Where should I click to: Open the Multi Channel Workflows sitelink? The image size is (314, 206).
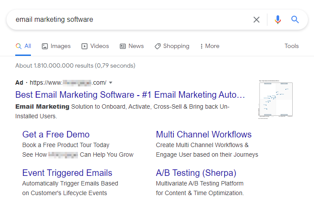[x=203, y=134]
